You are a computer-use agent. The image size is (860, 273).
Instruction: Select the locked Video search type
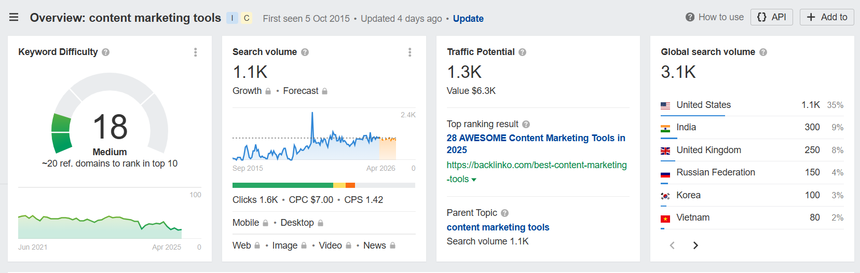tap(335, 245)
